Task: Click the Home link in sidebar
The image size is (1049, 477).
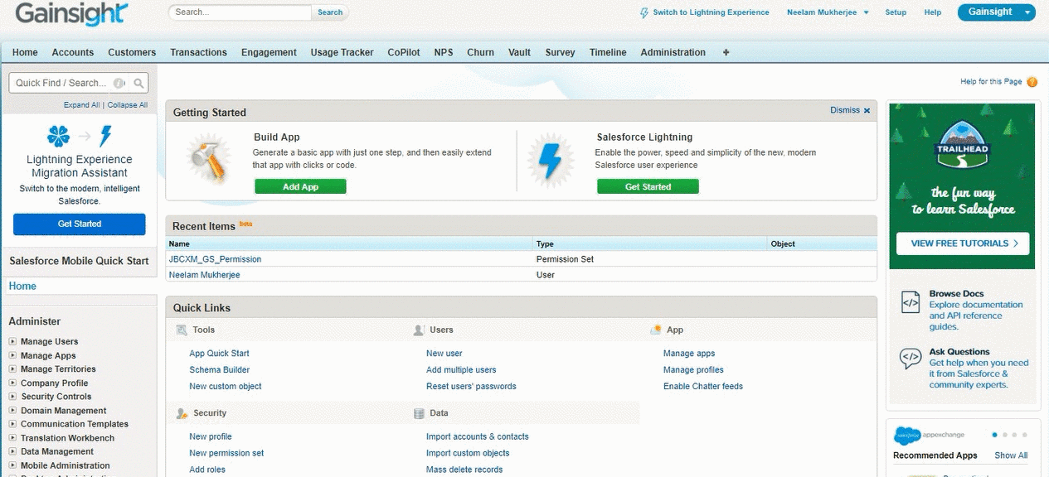Action: pos(22,287)
